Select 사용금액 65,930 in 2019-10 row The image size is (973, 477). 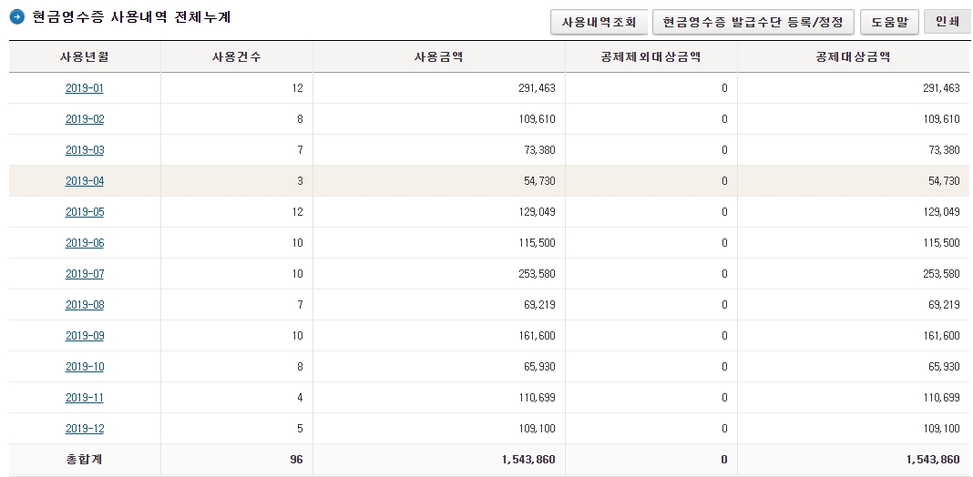(x=538, y=367)
